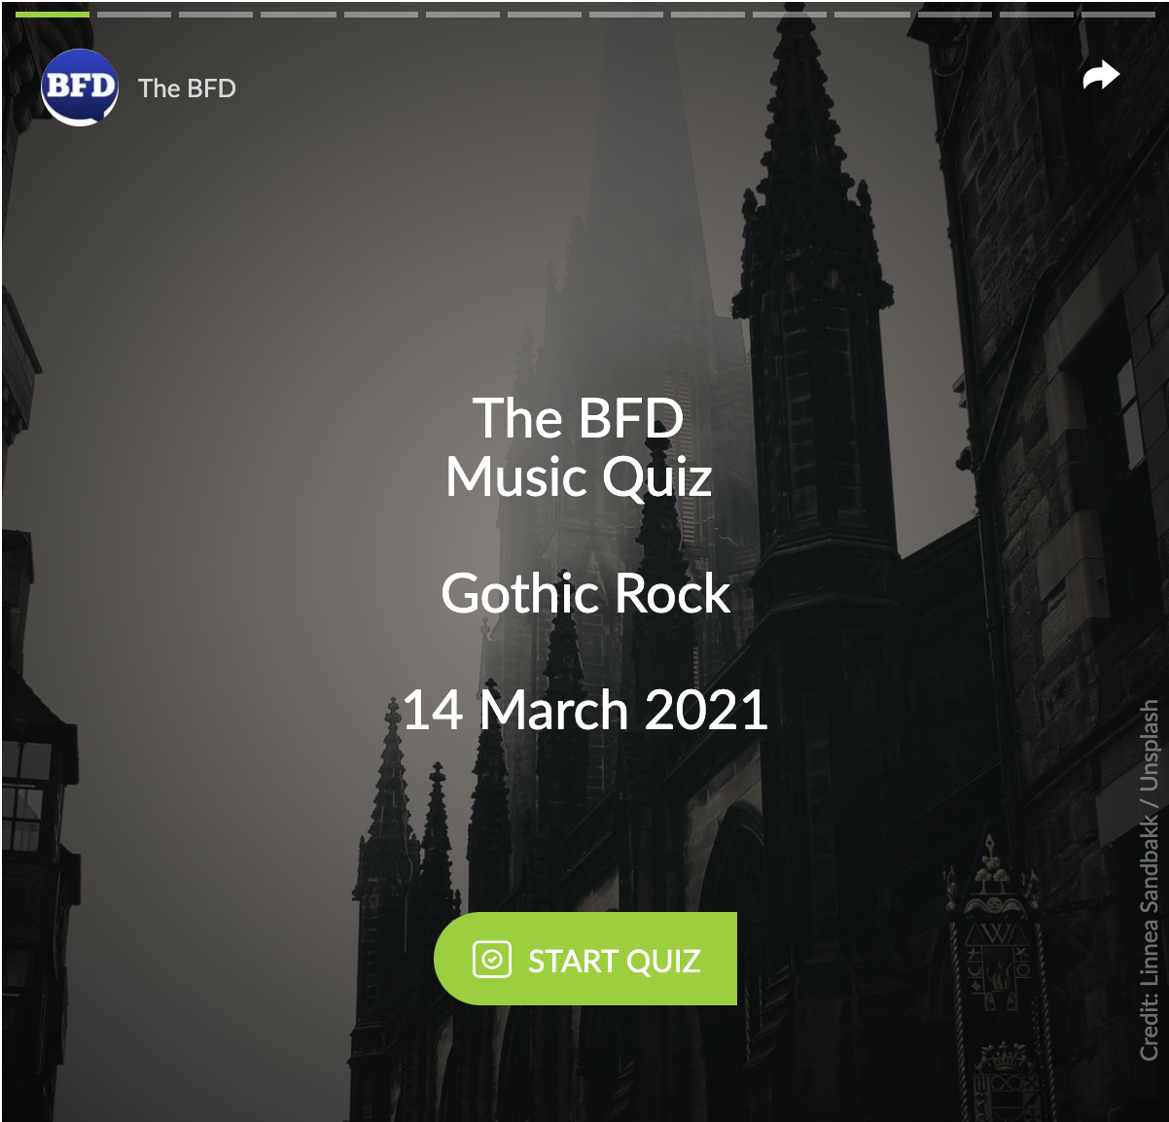Select the third progress bar segment
This screenshot has width=1169, height=1122.
point(216,15)
